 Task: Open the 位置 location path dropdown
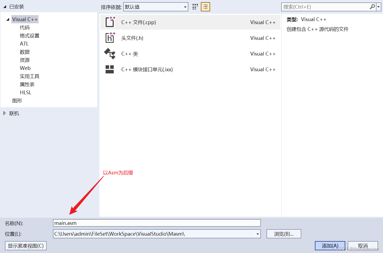point(257,234)
